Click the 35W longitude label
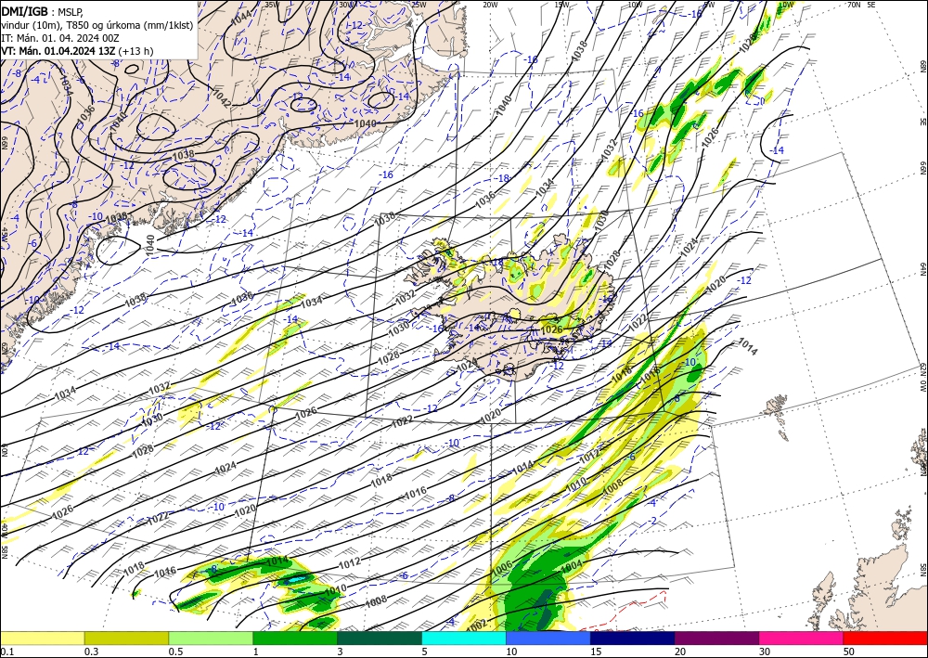The image size is (928, 658). pos(272,5)
